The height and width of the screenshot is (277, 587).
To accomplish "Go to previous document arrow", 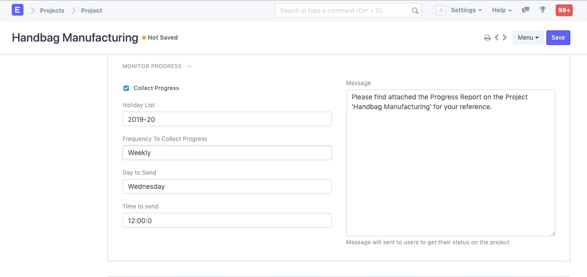I will coord(496,38).
